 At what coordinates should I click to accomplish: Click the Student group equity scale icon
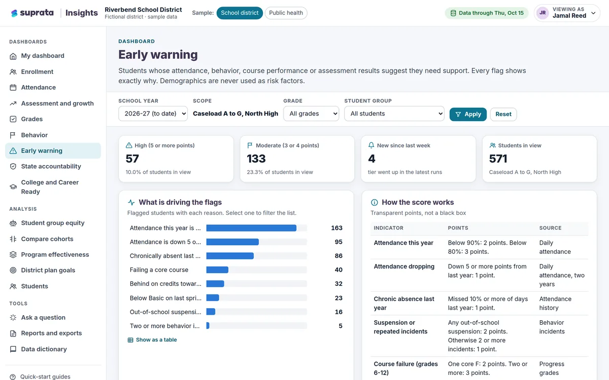tap(13, 223)
